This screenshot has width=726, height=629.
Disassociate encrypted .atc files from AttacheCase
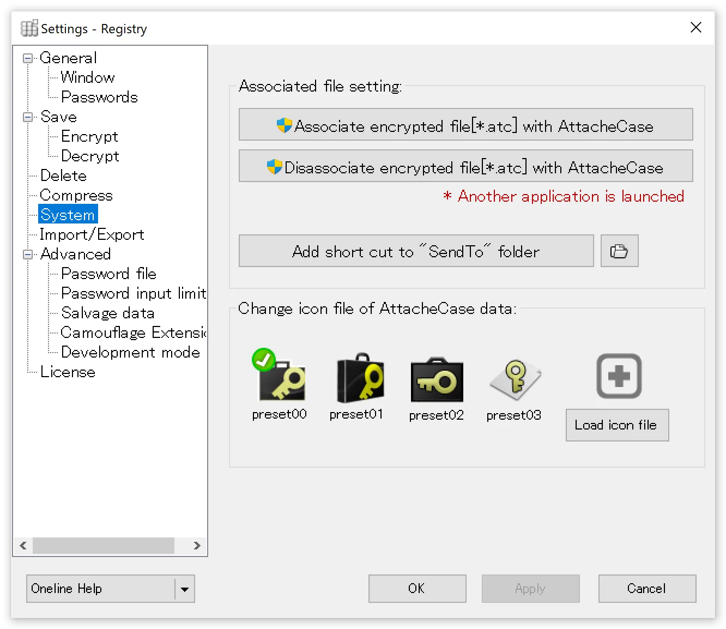[x=465, y=166]
